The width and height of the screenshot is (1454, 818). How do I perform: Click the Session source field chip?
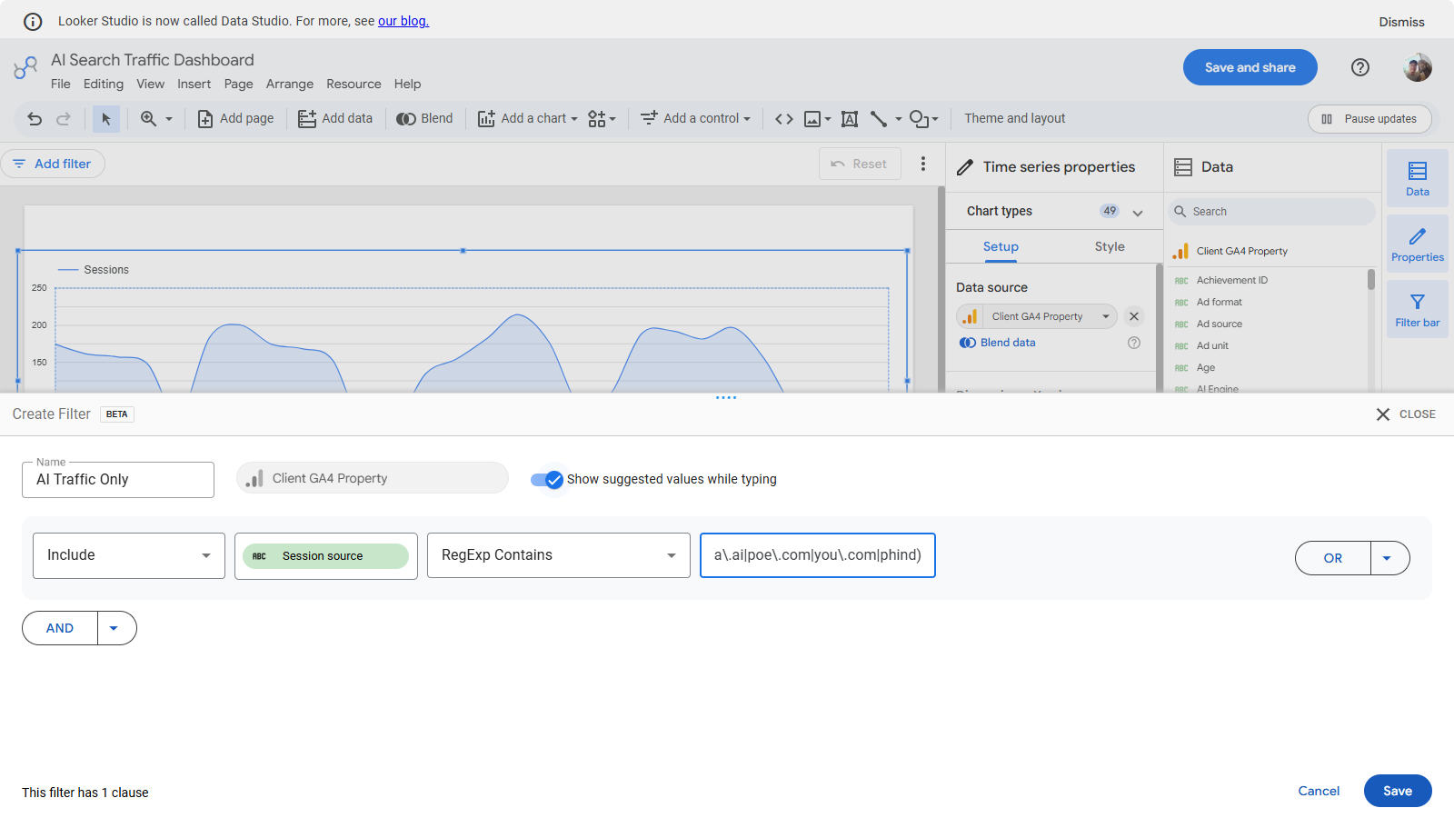(325, 556)
